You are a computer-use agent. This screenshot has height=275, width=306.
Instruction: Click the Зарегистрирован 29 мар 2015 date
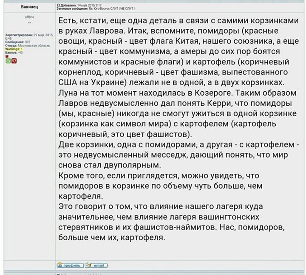tap(28, 35)
